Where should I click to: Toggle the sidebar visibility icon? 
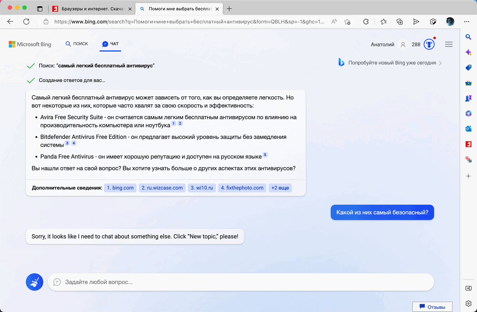coord(469,288)
